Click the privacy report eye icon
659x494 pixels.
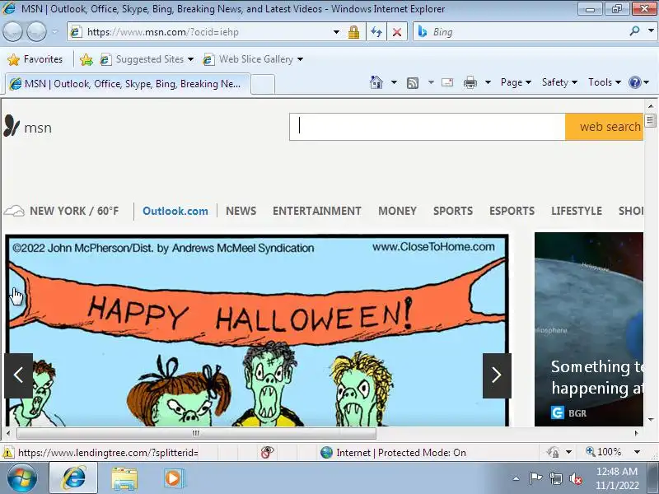point(267,452)
